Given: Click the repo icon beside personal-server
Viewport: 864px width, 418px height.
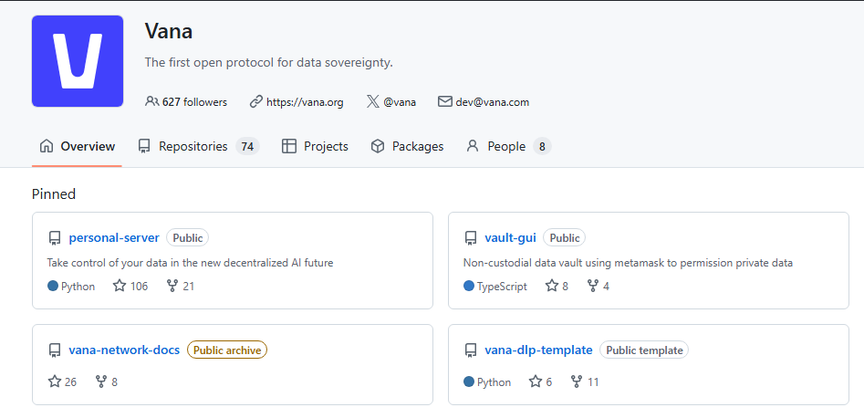Looking at the screenshot, I should (54, 238).
